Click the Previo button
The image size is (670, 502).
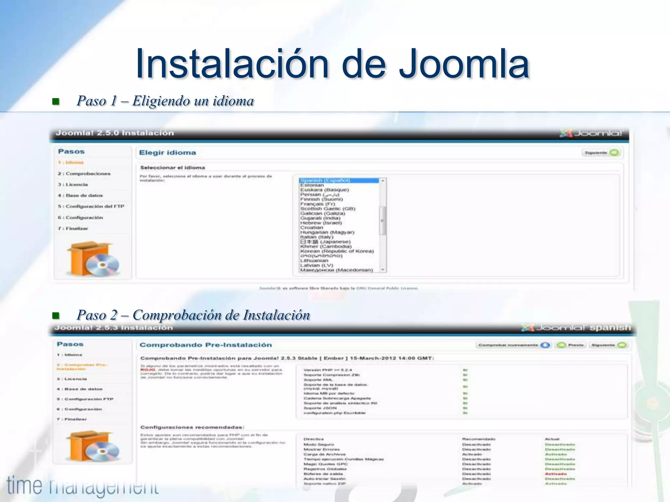click(x=571, y=345)
